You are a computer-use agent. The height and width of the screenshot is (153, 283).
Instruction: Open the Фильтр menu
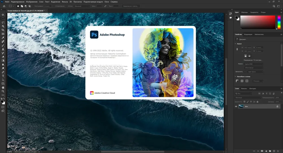click(65, 2)
